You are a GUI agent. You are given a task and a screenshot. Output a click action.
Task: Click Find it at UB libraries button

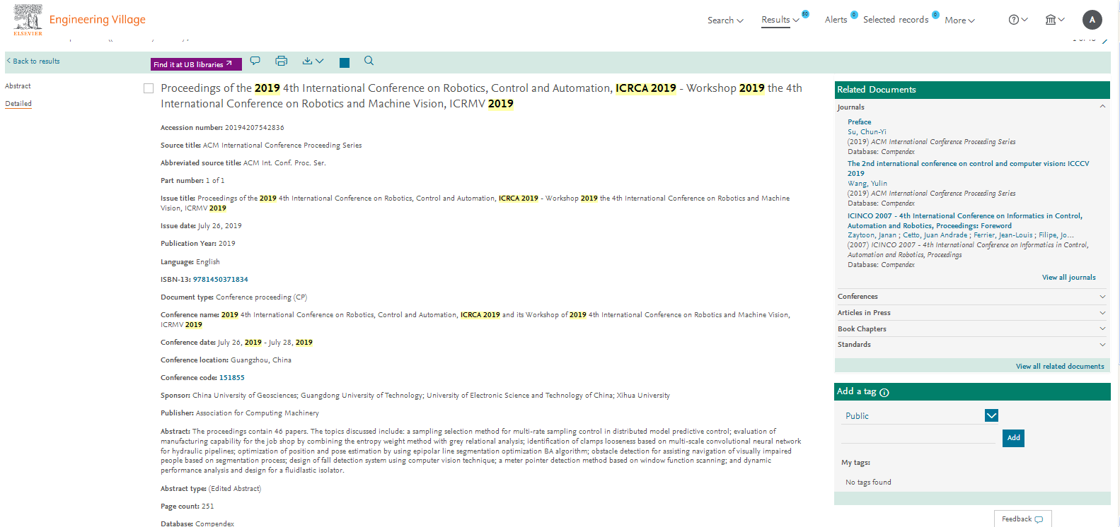pyautogui.click(x=196, y=64)
